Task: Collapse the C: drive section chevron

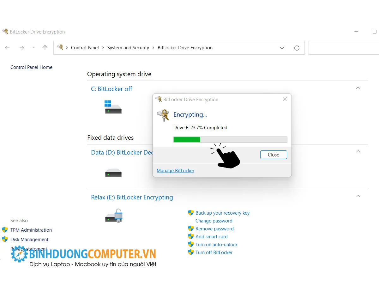Action: tap(358, 88)
